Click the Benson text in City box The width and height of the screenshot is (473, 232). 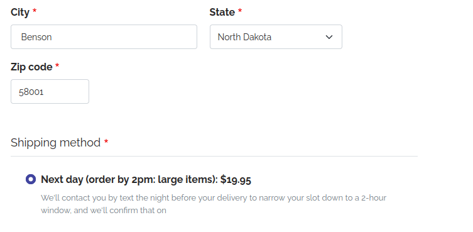(36, 37)
